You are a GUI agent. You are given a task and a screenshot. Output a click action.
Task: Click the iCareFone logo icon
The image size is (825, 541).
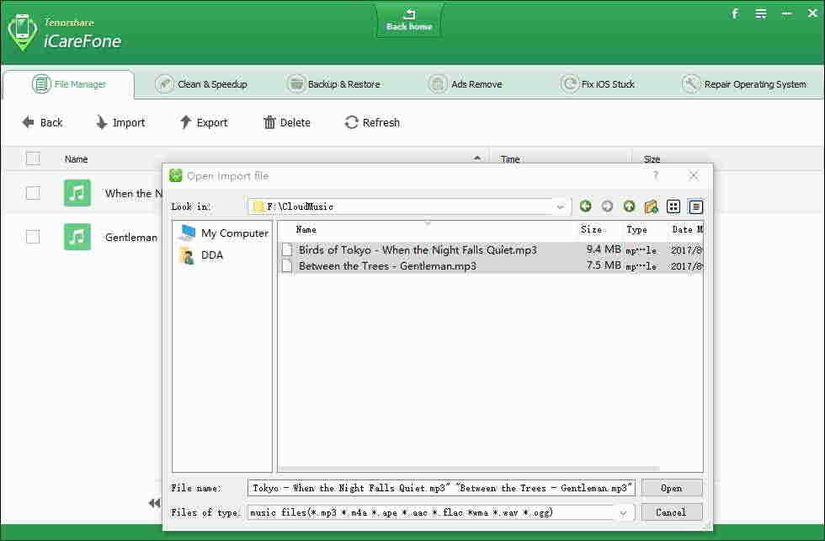click(22, 32)
